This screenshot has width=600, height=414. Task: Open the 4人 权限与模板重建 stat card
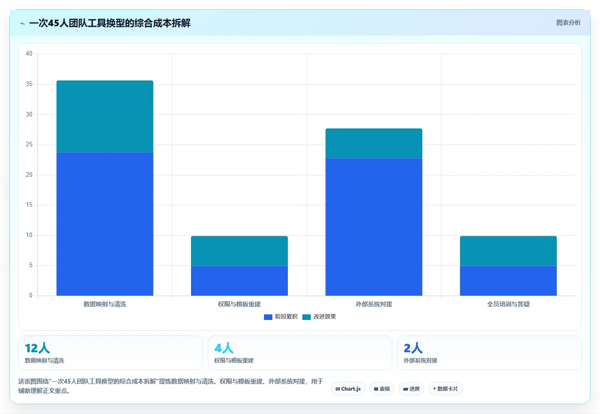click(x=300, y=353)
